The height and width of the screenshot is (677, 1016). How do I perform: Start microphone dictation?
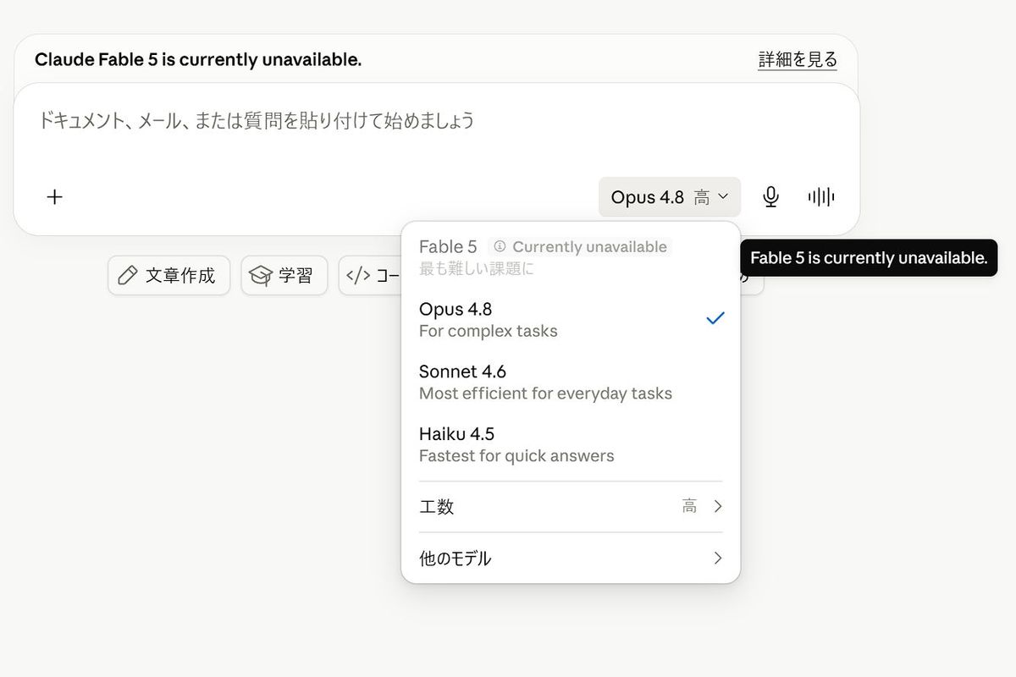(x=770, y=197)
